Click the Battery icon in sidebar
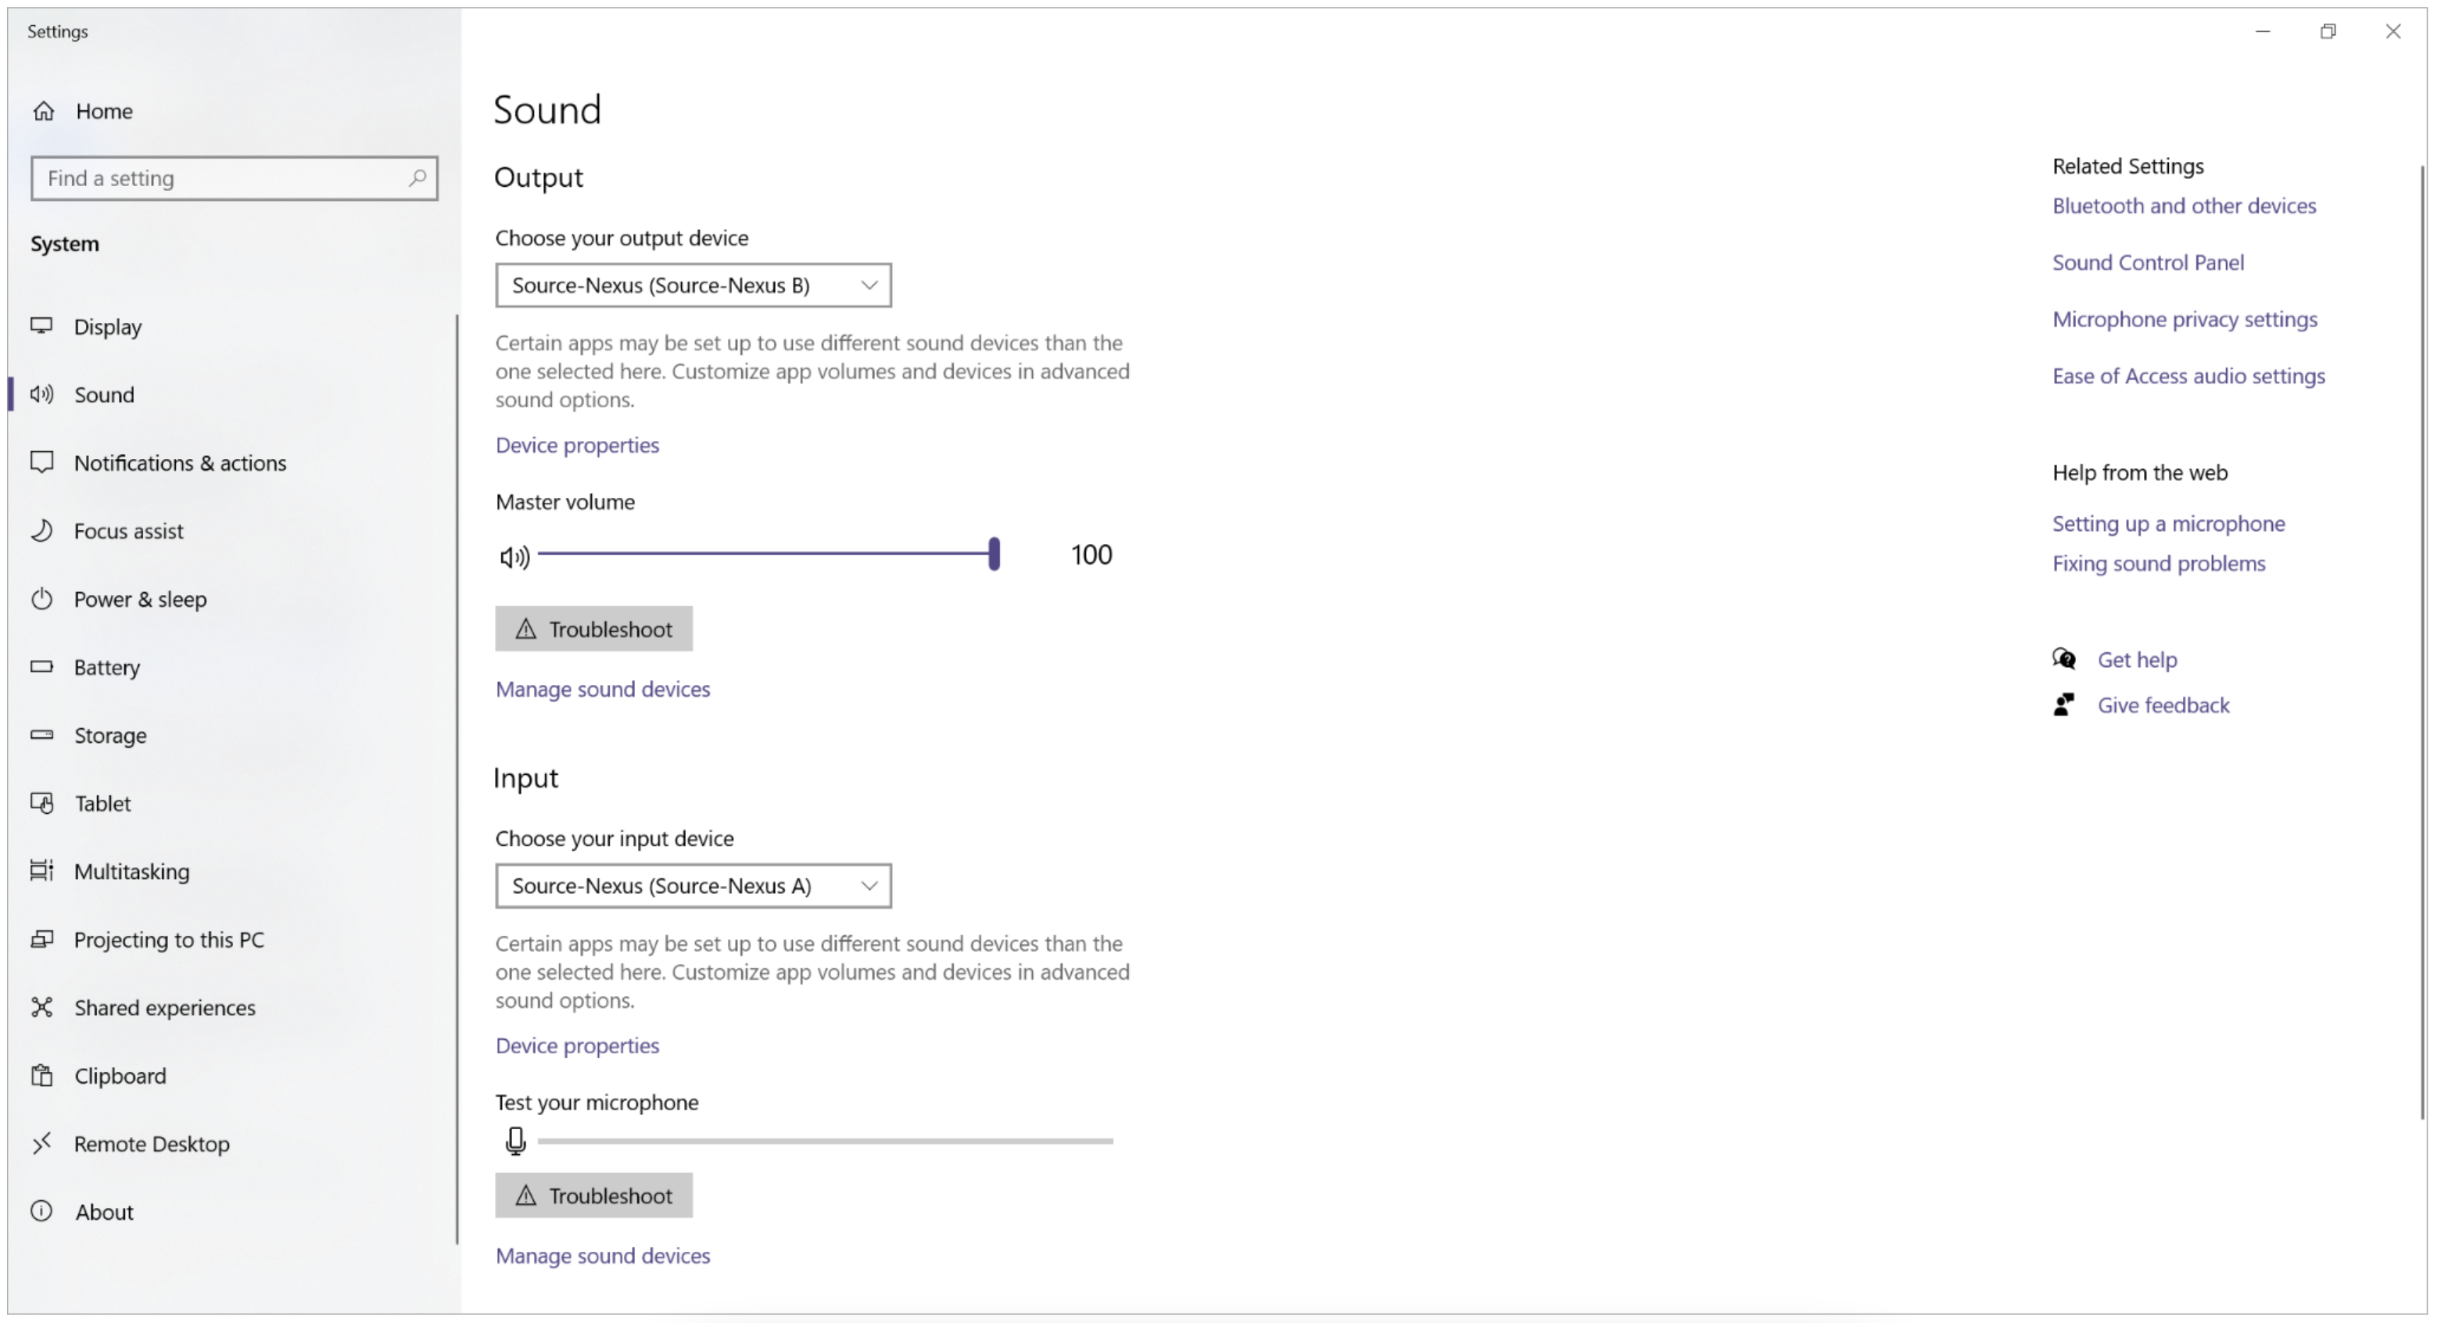 pyautogui.click(x=41, y=667)
